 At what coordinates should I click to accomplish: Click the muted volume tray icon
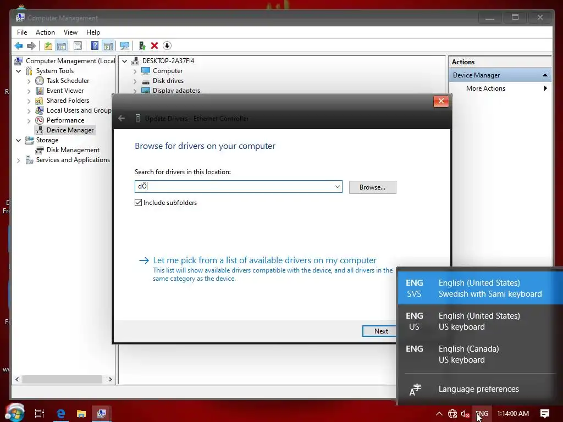[465, 414]
